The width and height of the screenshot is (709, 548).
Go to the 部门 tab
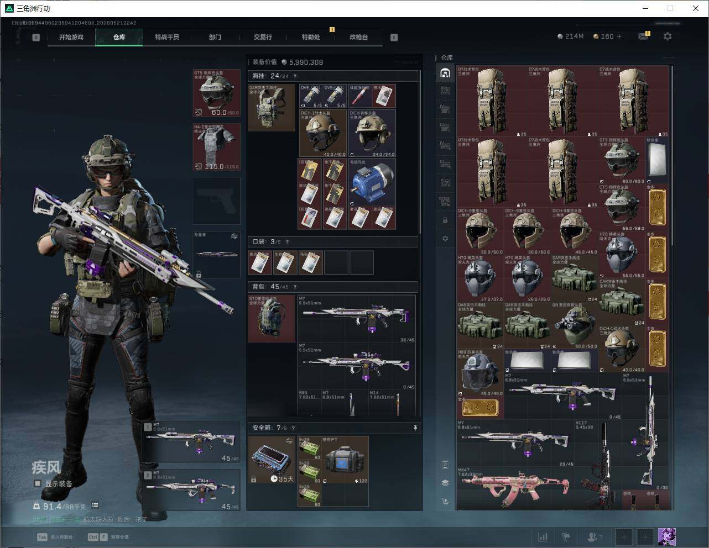click(x=215, y=37)
